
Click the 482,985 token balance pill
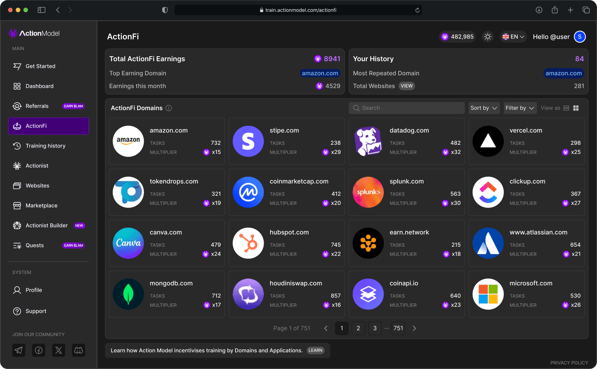tap(457, 37)
